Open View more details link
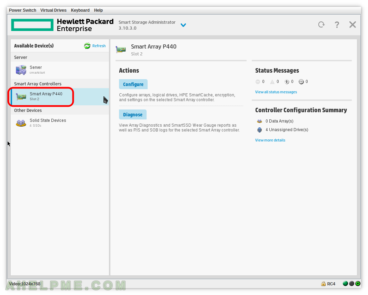Screen dimensions: 368x295 (x=270, y=140)
